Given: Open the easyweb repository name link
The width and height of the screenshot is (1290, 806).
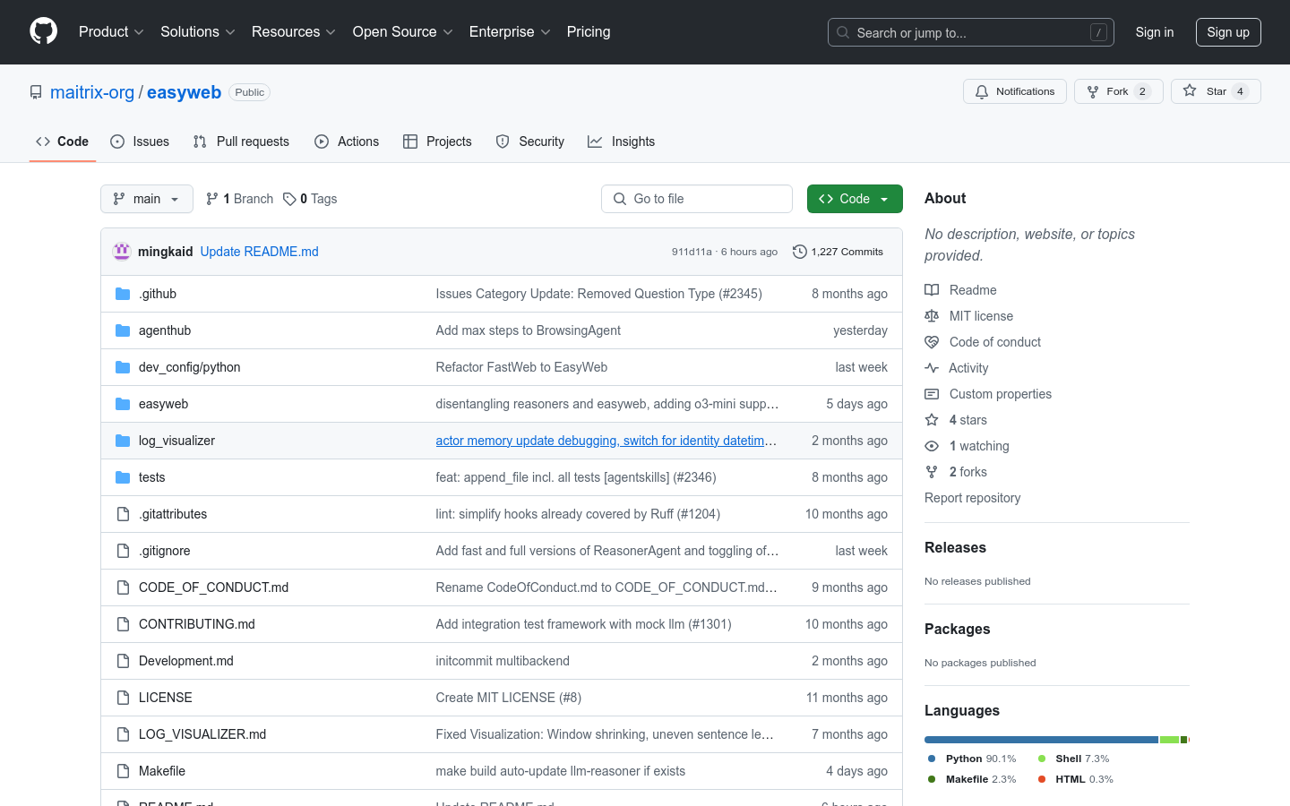Looking at the screenshot, I should tap(185, 92).
